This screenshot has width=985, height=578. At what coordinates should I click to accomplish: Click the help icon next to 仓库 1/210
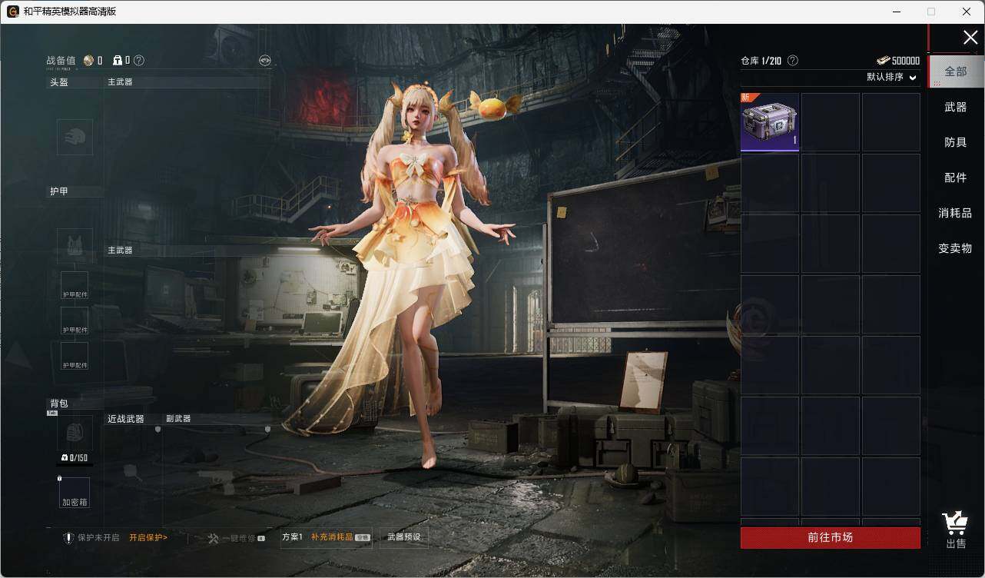click(793, 61)
